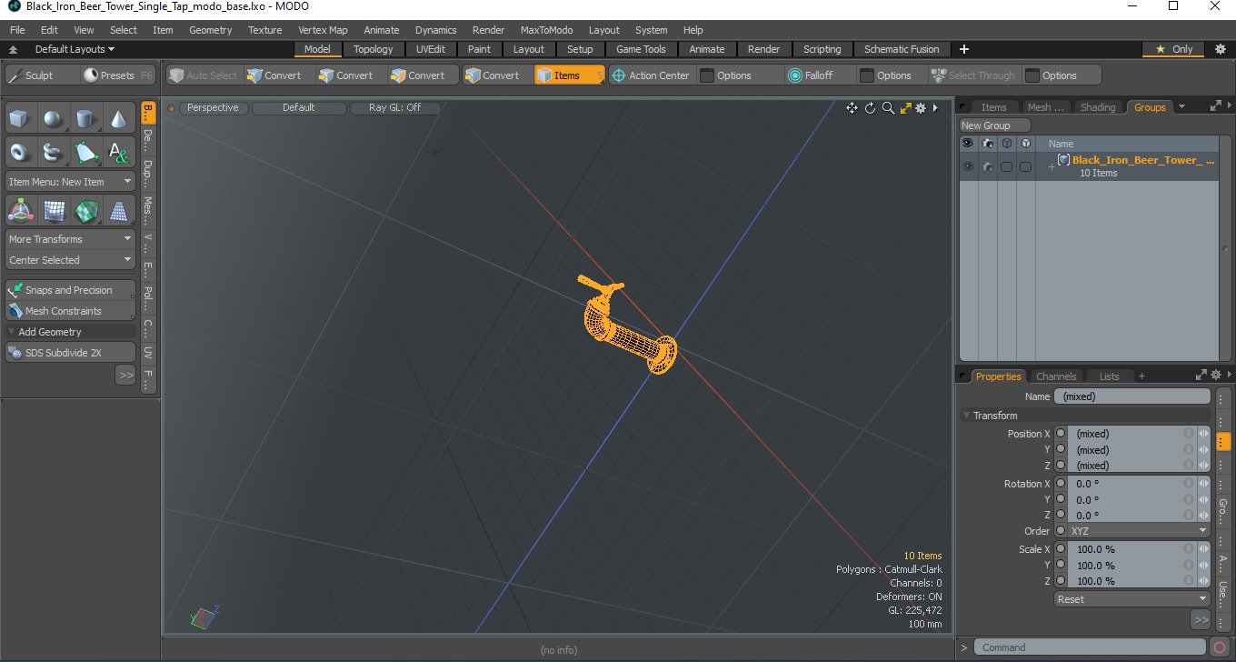Click the Name field showing (mixed)
The image size is (1236, 662).
click(1132, 396)
